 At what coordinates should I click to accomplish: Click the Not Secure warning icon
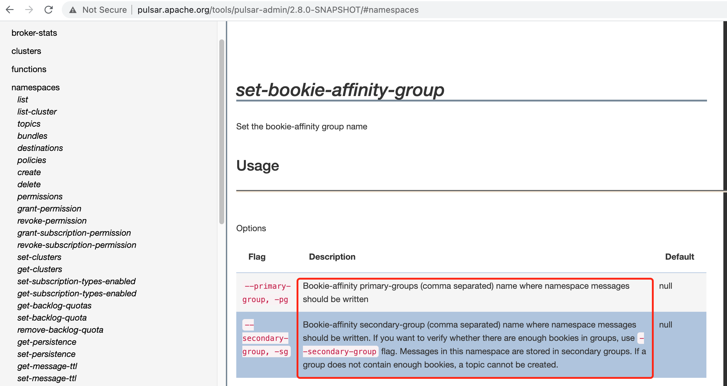73,10
